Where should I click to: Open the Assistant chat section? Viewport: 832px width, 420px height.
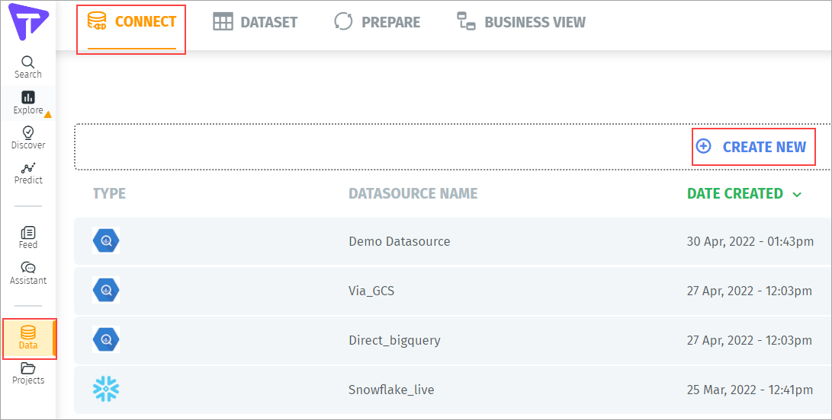point(28,273)
